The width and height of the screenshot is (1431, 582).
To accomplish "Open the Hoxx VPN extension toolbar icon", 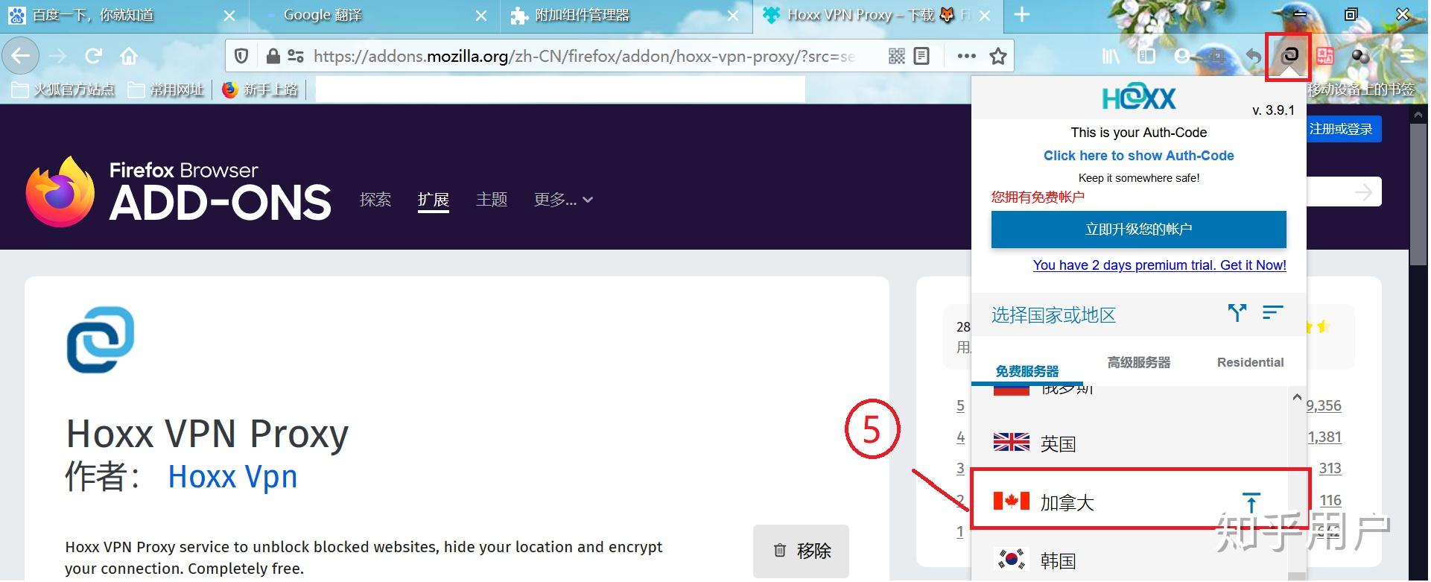I will [1289, 55].
